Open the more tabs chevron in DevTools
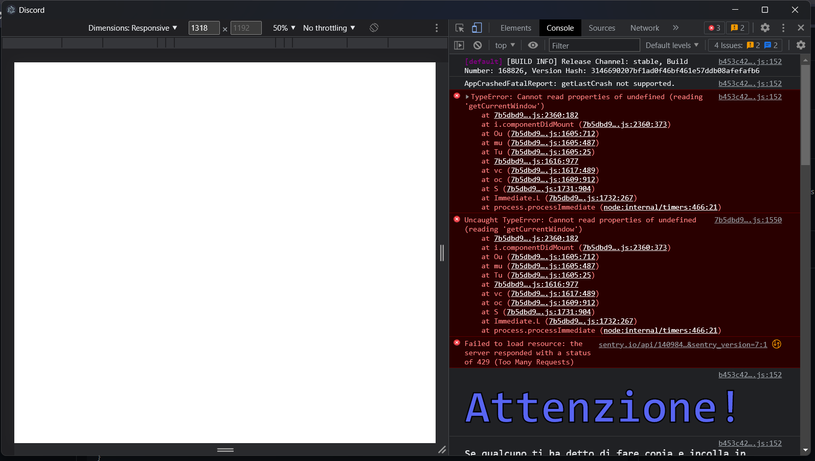The width and height of the screenshot is (815, 461). (675, 28)
